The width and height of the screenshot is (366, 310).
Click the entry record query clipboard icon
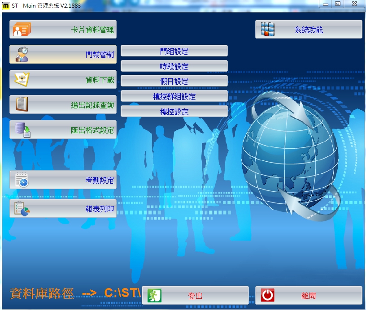[22, 104]
